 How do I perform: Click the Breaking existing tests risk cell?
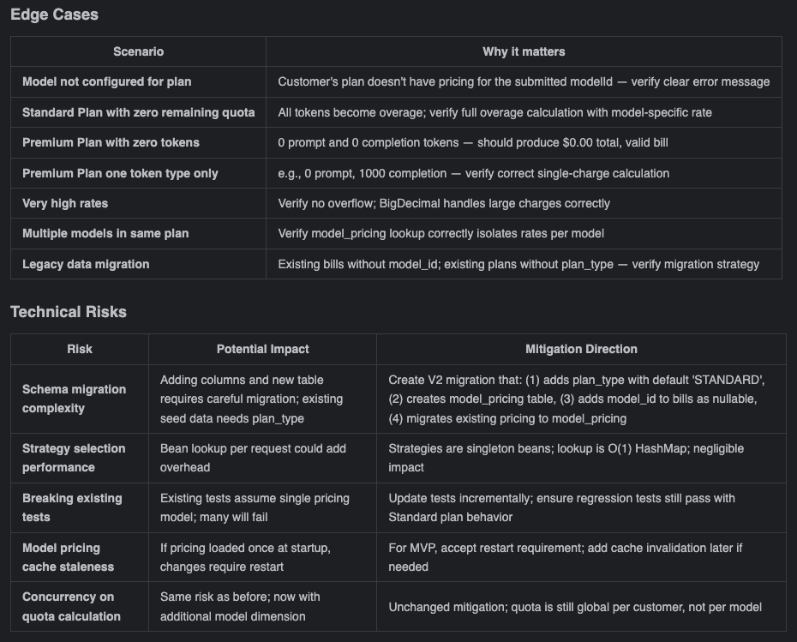(72, 507)
